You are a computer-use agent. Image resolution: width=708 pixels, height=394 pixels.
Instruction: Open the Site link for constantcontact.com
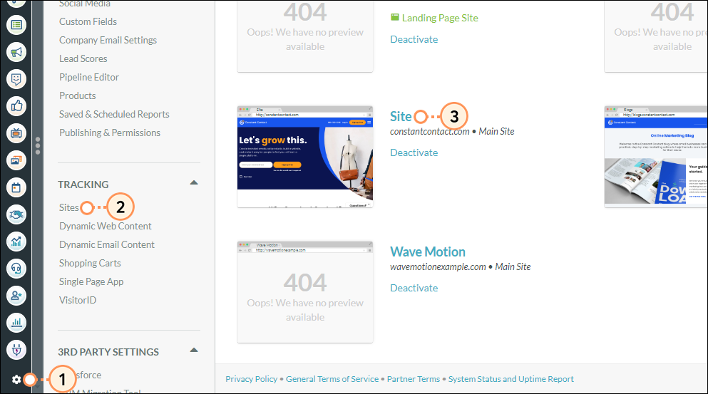pos(401,116)
